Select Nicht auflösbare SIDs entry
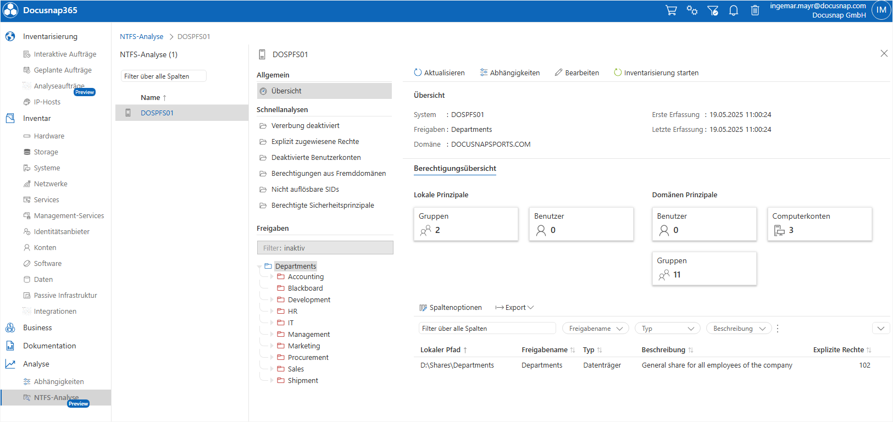 [305, 190]
